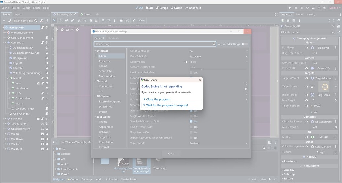The height and width of the screenshot is (183, 342).
Task: Focus the Filter Settings search field
Action: click(x=155, y=44)
